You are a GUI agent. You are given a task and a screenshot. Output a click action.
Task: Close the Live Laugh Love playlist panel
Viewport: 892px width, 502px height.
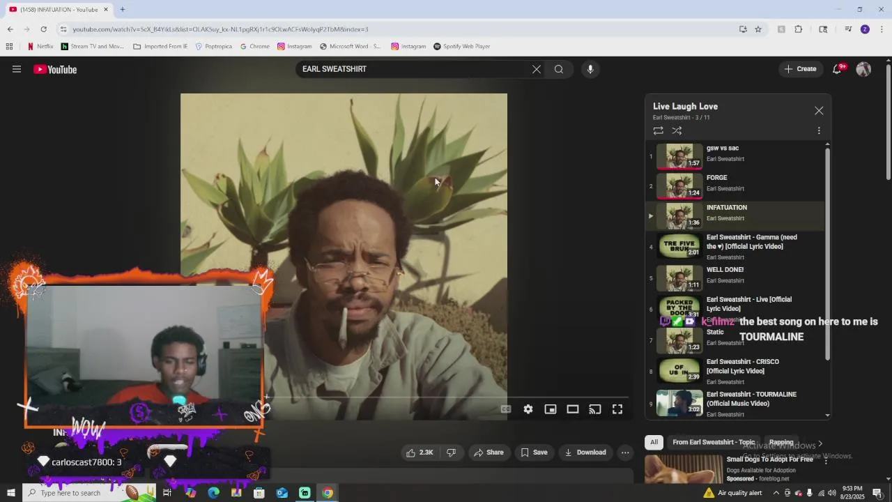(819, 111)
